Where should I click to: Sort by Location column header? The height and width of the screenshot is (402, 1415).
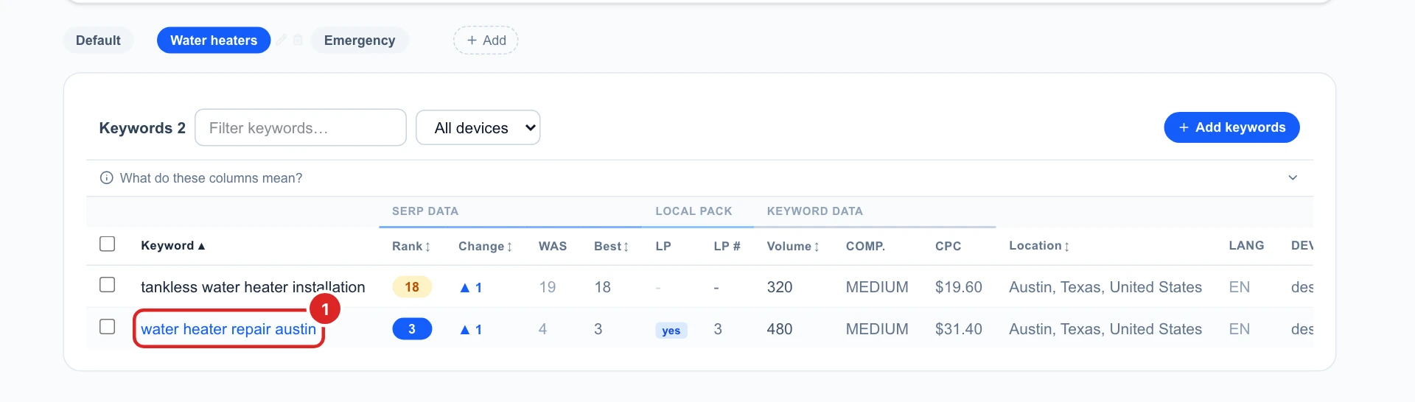tap(1039, 246)
